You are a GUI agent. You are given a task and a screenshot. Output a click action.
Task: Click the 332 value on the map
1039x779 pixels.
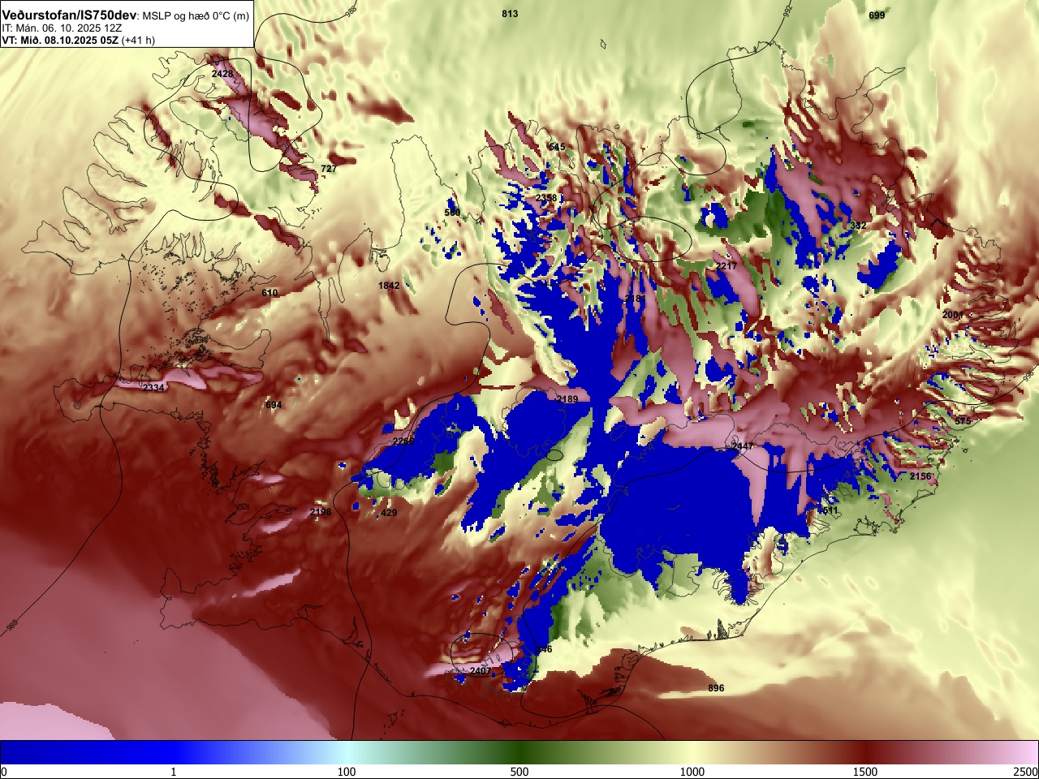point(858,226)
